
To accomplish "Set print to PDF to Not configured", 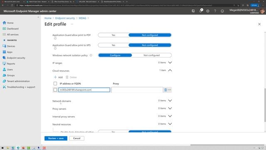I will (150, 35).
